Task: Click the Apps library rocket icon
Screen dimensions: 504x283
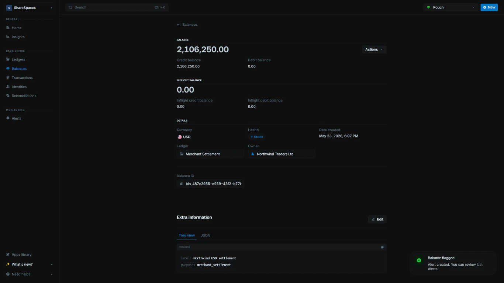Action: tap(8, 255)
